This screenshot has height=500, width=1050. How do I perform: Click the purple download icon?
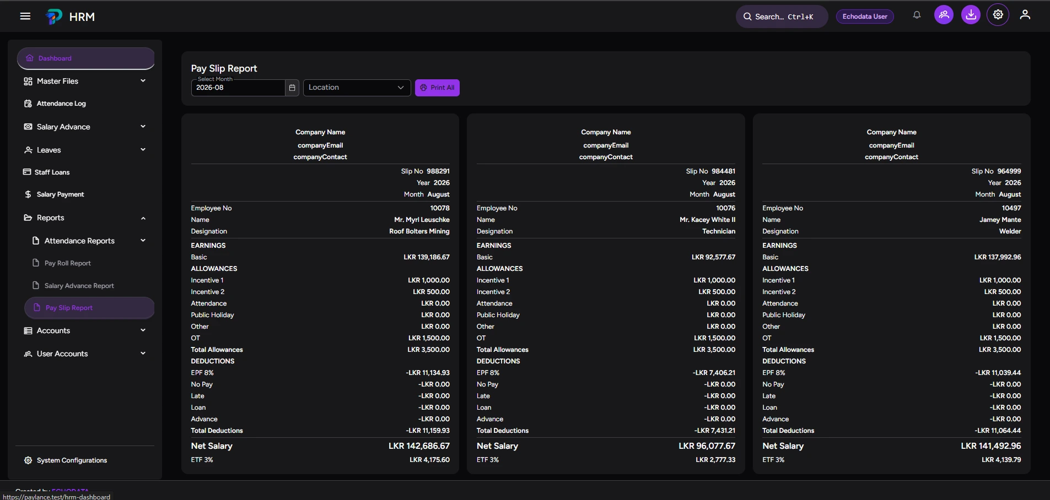(971, 15)
